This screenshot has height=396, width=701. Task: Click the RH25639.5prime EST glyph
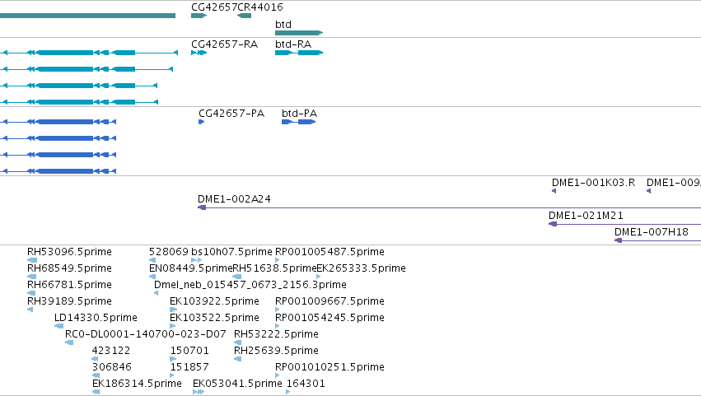pyautogui.click(x=238, y=359)
